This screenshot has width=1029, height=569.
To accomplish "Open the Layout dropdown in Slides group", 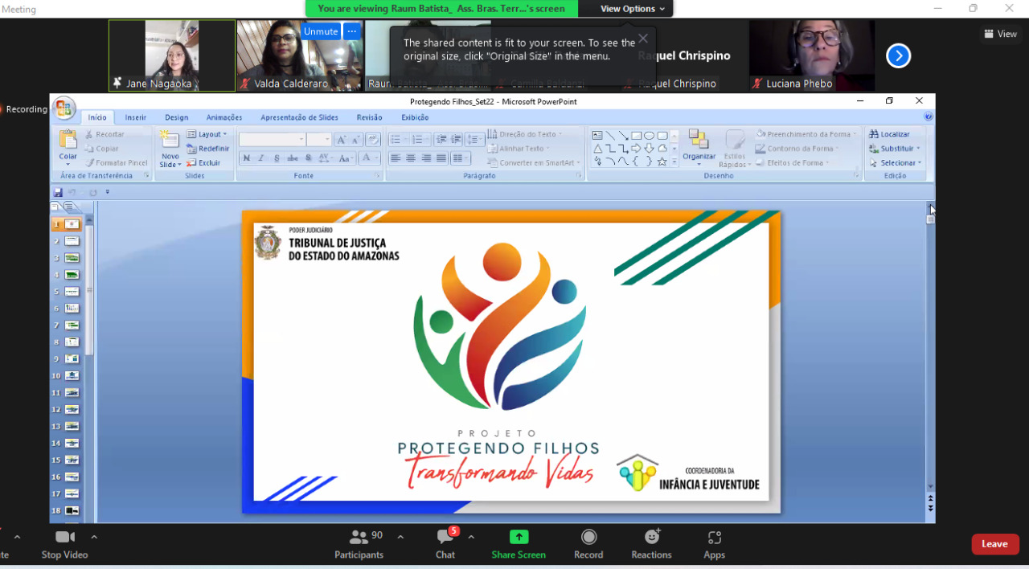I will [207, 134].
